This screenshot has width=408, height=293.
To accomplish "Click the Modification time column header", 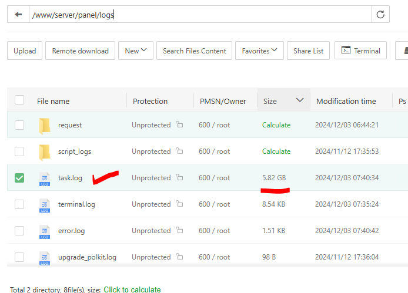I will tap(346, 101).
